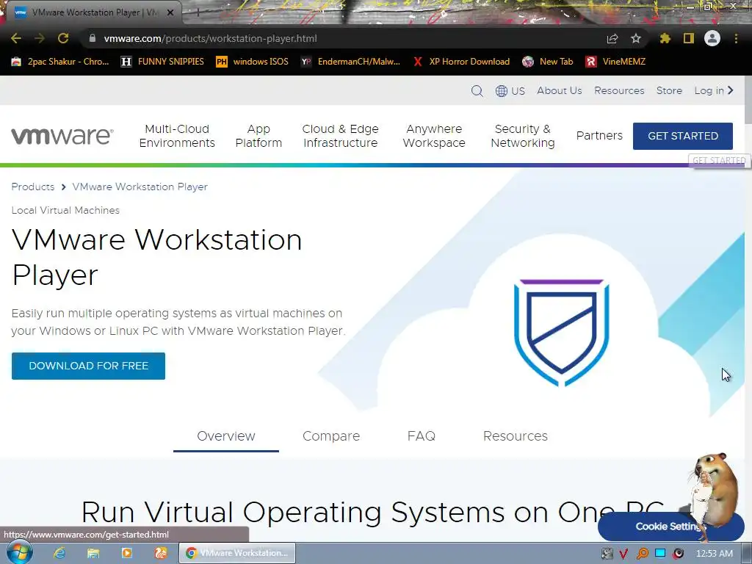This screenshot has width=752, height=564.
Task: Open the media player taskbar icon
Action: [127, 553]
